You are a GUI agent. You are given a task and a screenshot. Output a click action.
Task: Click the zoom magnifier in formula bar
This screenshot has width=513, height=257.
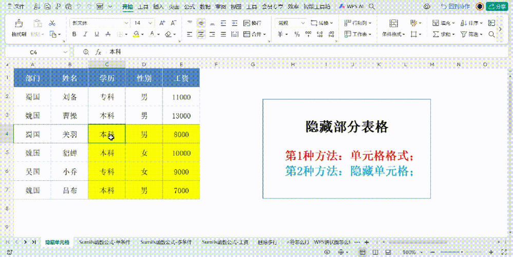coord(86,52)
